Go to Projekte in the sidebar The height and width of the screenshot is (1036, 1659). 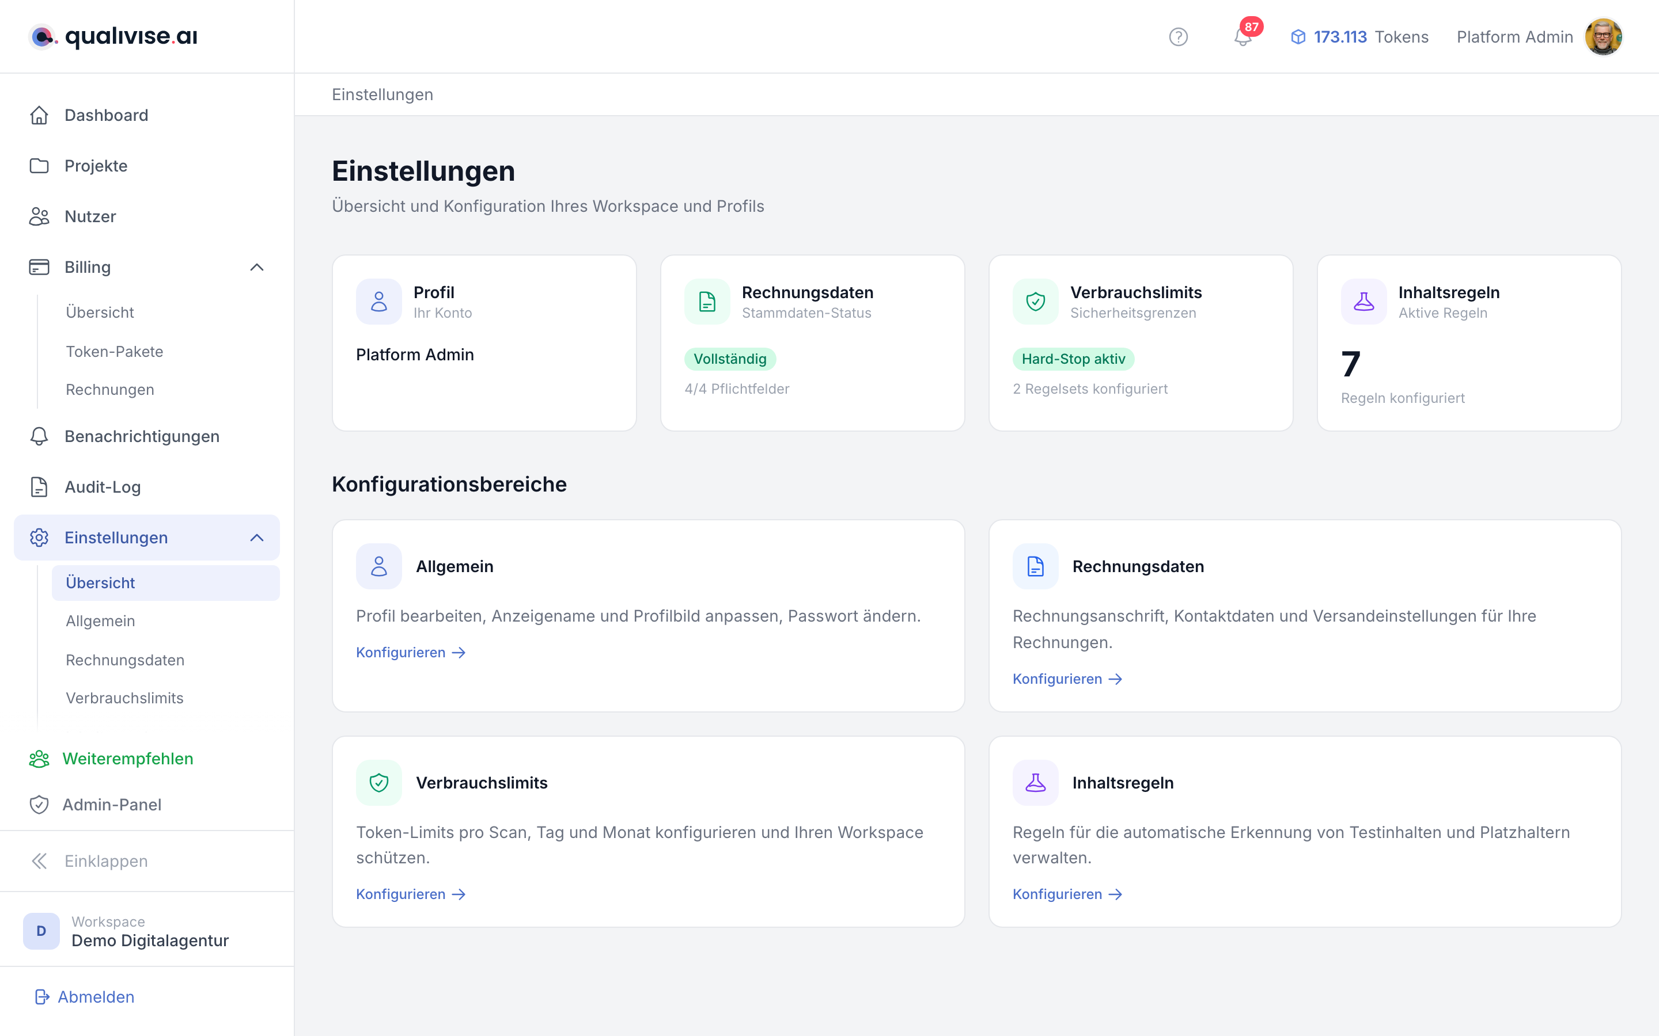click(147, 166)
